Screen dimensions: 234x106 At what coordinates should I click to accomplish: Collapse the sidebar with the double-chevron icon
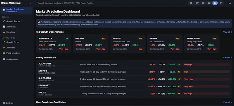30,3
